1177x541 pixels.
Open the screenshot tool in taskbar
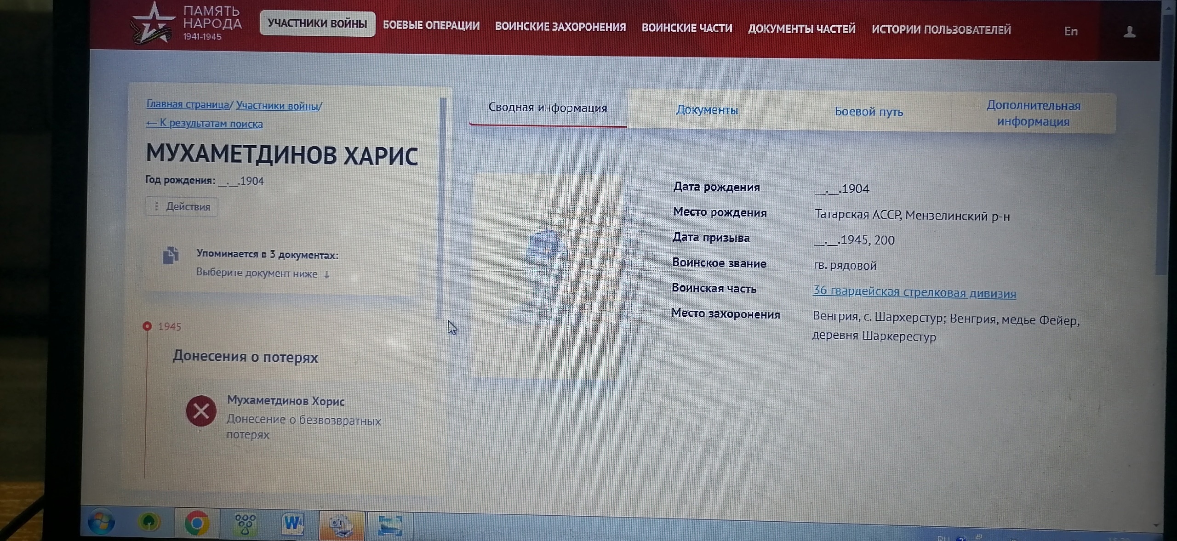click(390, 525)
